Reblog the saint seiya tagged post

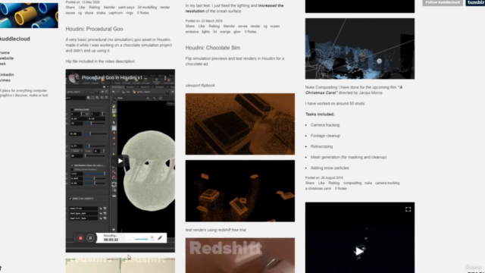(x=94, y=7)
